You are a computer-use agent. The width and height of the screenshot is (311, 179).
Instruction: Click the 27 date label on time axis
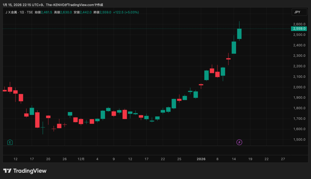tap(283, 159)
